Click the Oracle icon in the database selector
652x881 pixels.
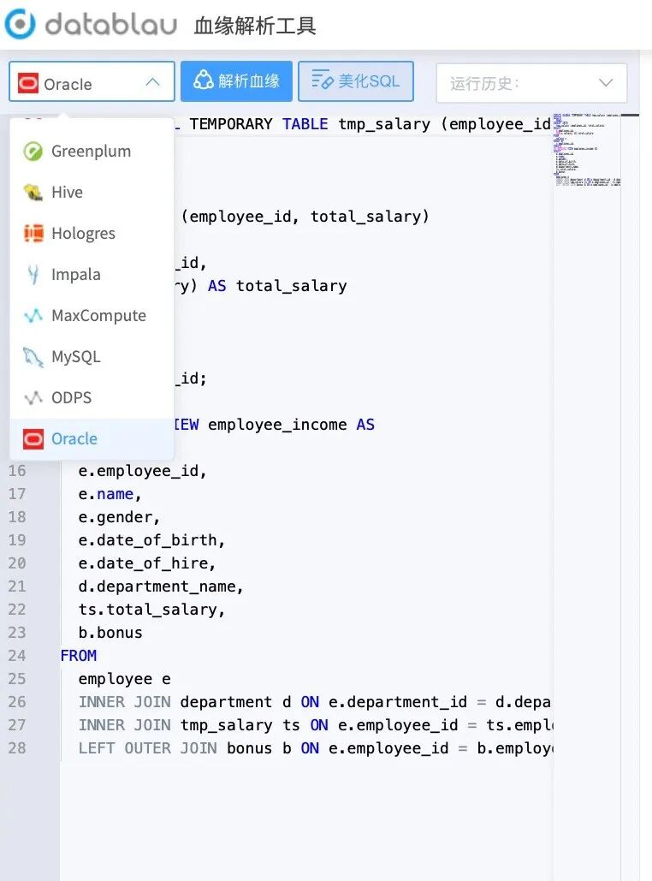pos(27,83)
